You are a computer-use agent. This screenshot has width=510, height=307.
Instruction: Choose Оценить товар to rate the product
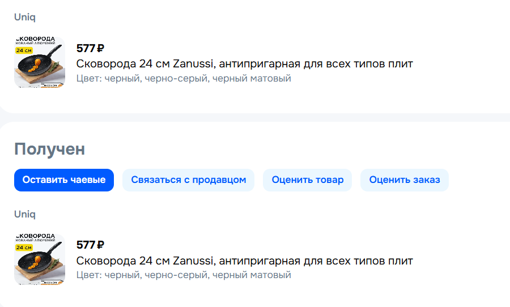(x=307, y=180)
